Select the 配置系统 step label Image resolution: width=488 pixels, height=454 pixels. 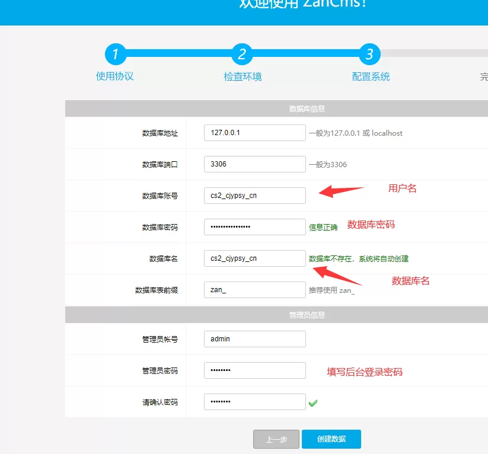pos(371,76)
